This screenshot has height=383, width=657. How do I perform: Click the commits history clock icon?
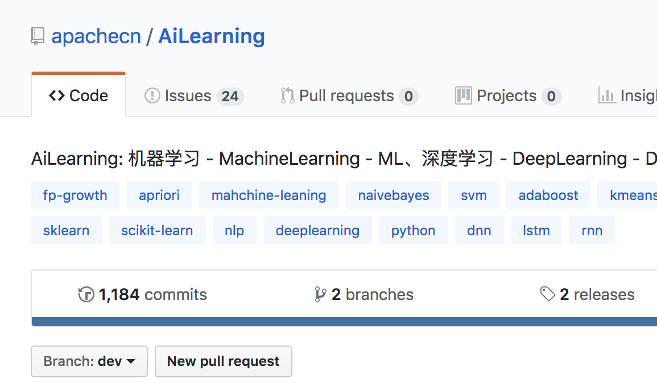[86, 294]
